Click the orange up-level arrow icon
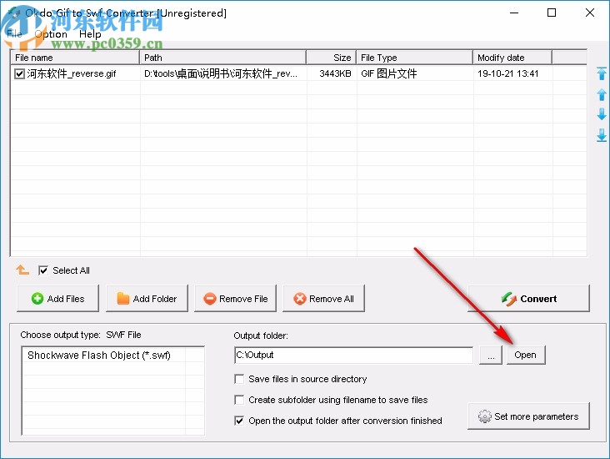 click(22, 270)
